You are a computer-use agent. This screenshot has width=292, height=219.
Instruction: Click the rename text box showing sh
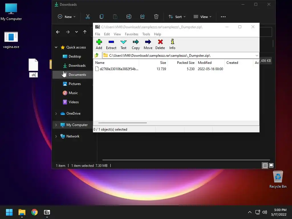click(34, 75)
